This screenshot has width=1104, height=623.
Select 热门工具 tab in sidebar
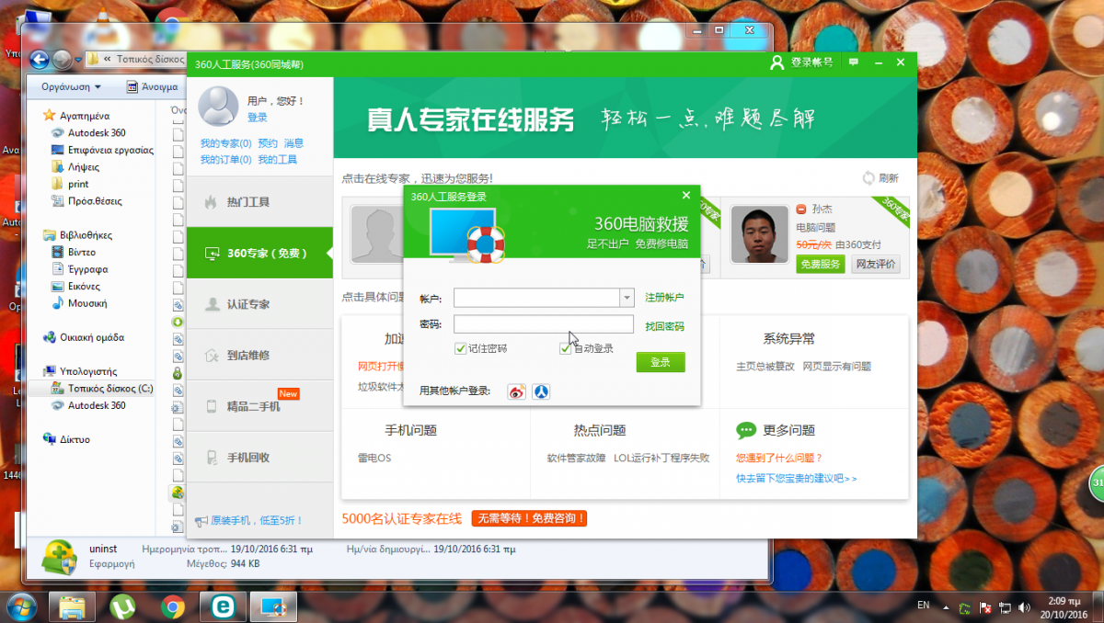click(x=259, y=202)
